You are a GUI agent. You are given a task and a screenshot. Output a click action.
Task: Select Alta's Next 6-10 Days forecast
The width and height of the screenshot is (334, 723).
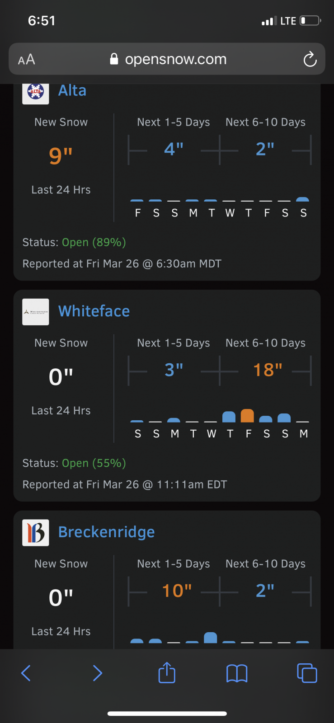coord(265,149)
